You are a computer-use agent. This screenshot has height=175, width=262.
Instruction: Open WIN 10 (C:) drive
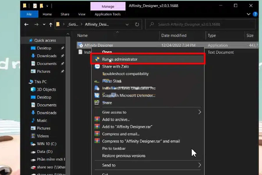(x=47, y=144)
